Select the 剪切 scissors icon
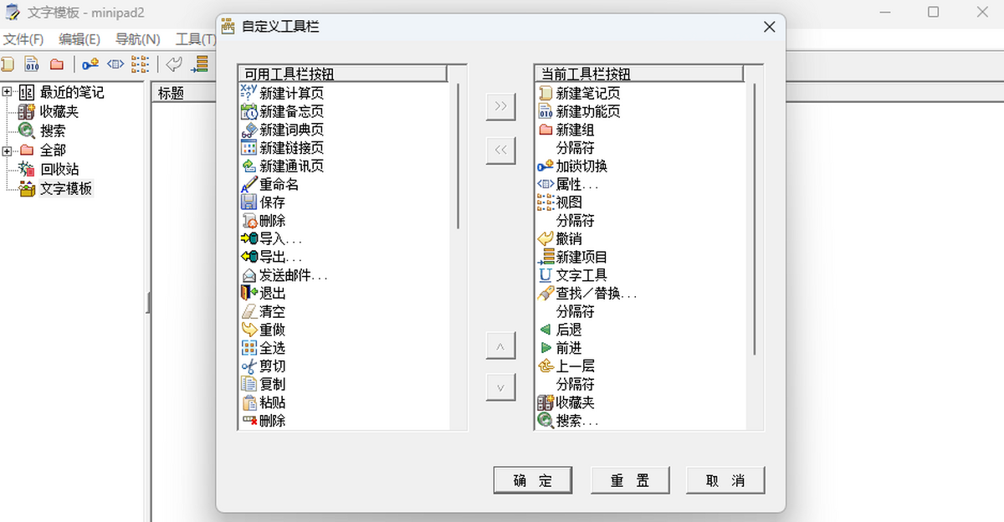Screen dimensions: 1004x522 pos(248,366)
